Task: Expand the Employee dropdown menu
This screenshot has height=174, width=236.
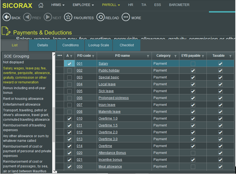Action: coord(83,5)
